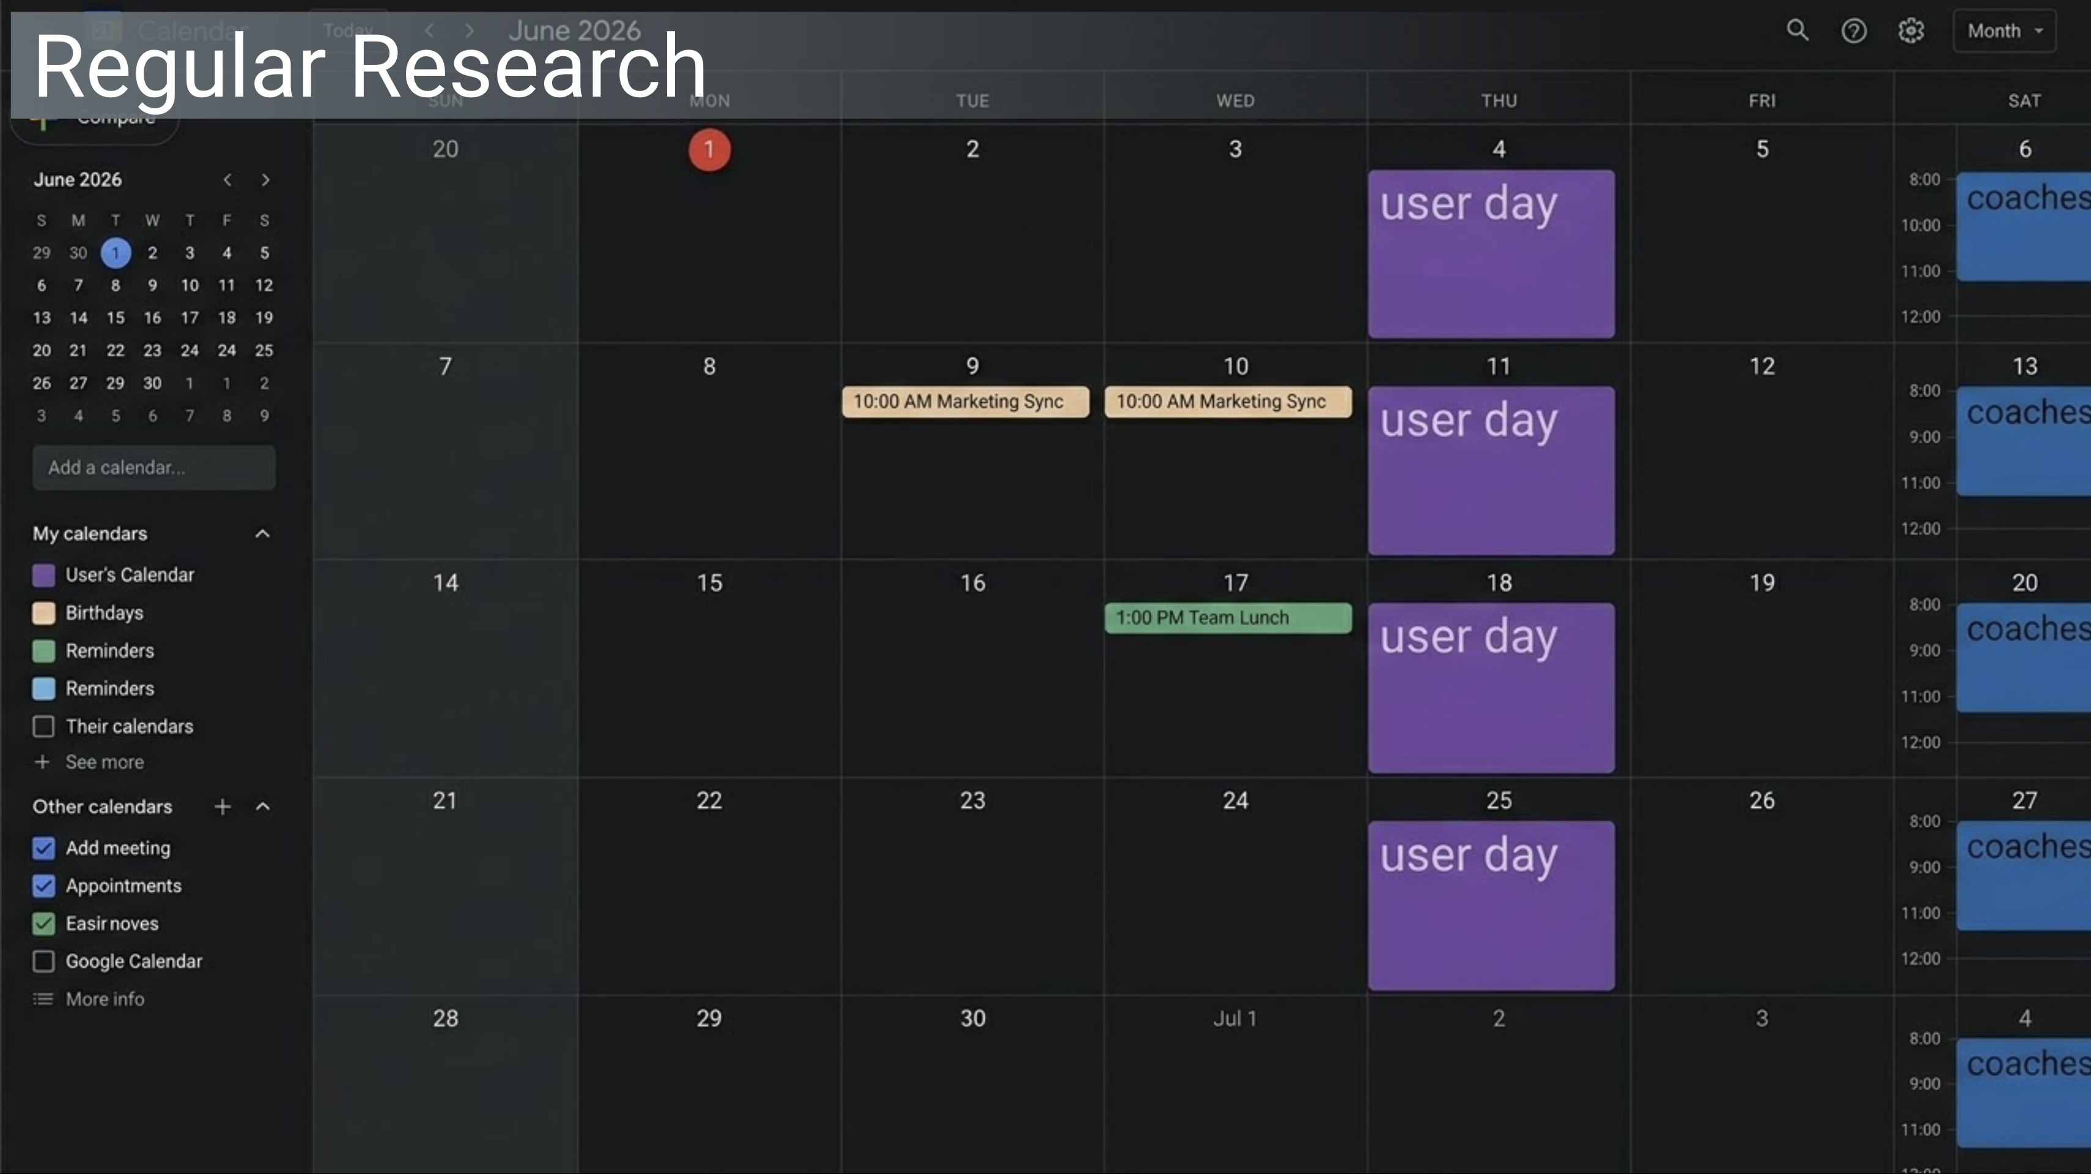Toggle the Birthdays calendar swatch
This screenshot has height=1174, width=2091.
coord(44,612)
